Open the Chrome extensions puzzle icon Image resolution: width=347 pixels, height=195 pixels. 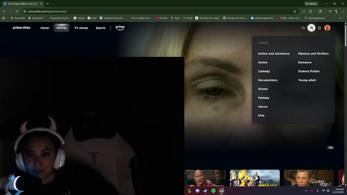[310, 11]
